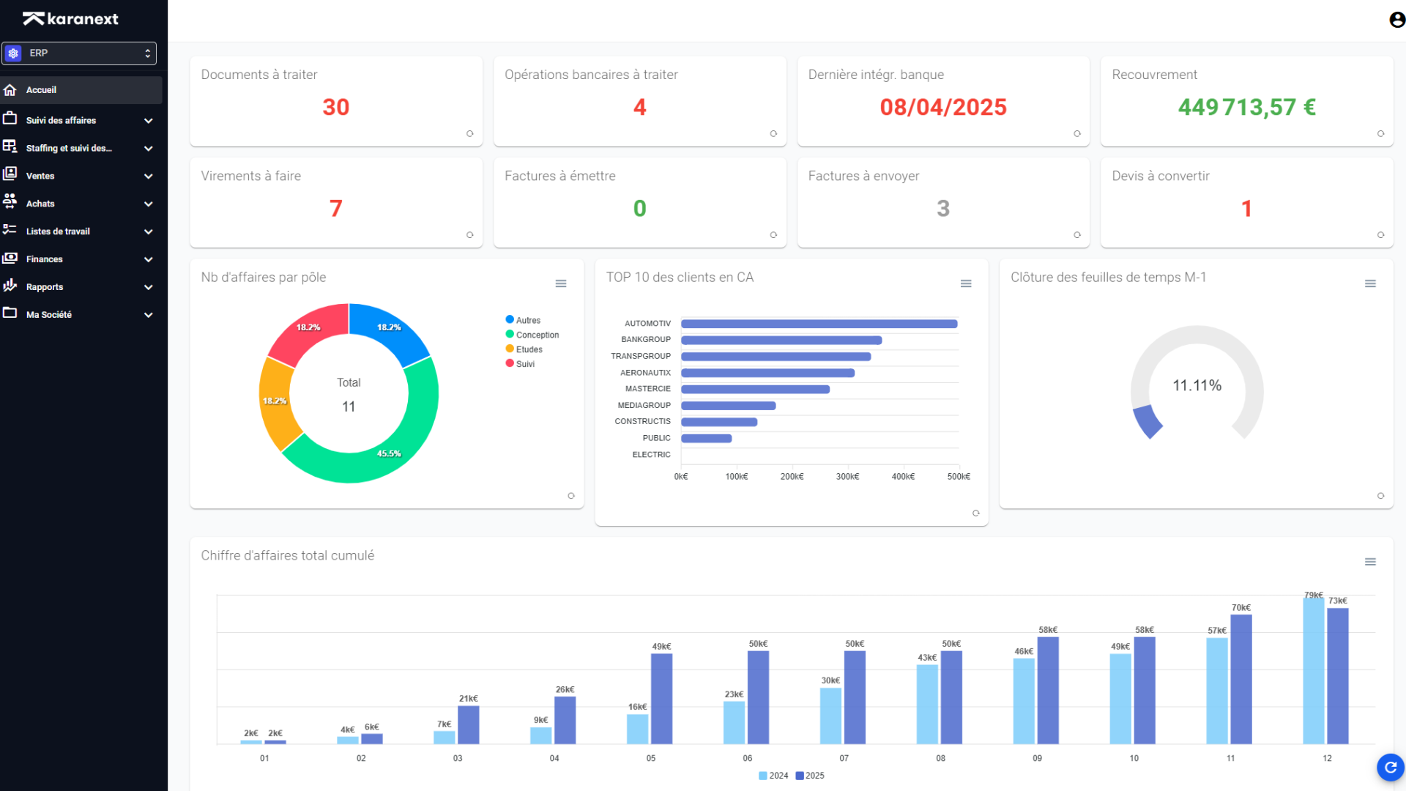Toggle 2025 series in revenue chart legend
This screenshot has height=791, width=1406.
(x=810, y=776)
